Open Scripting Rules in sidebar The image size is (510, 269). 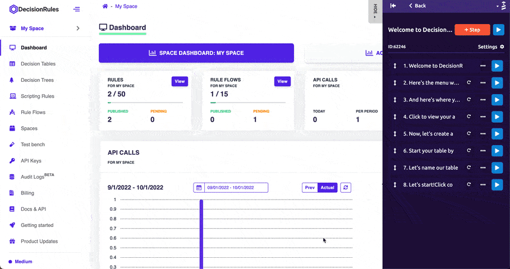click(38, 96)
